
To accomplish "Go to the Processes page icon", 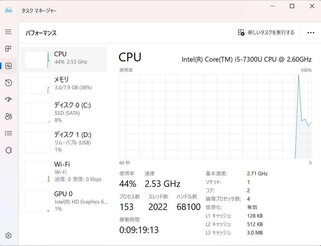I will click(x=8, y=49).
